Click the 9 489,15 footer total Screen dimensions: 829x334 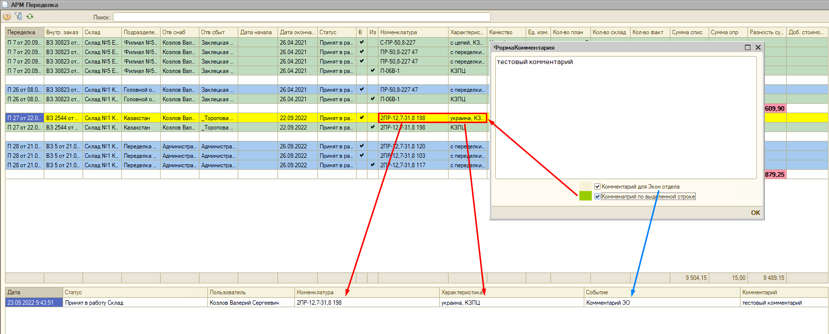pyautogui.click(x=767, y=278)
